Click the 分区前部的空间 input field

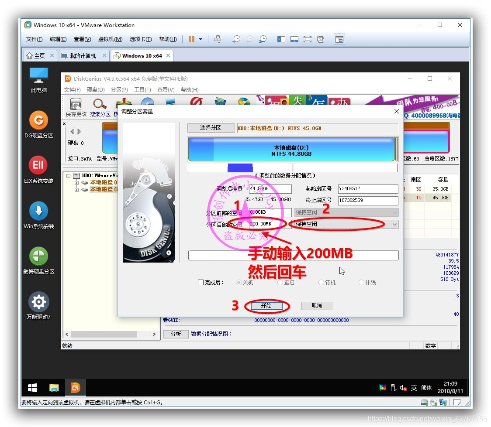270,212
